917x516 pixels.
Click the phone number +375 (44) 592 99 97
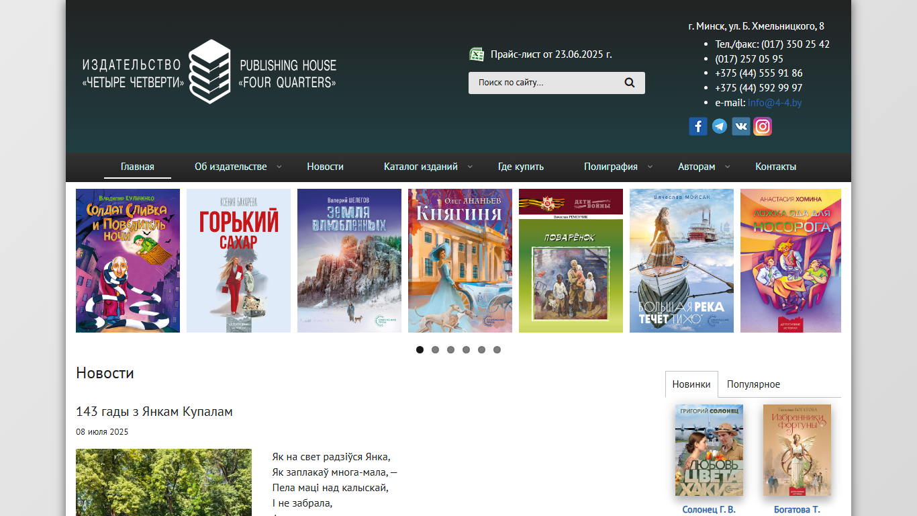click(759, 88)
